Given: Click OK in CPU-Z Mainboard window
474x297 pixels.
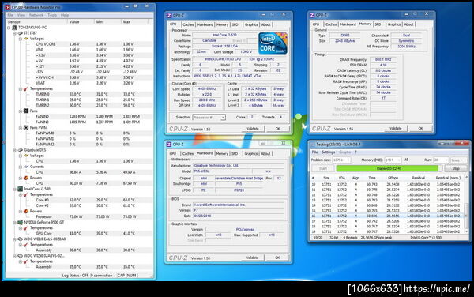Looking at the screenshot, I should [277, 258].
